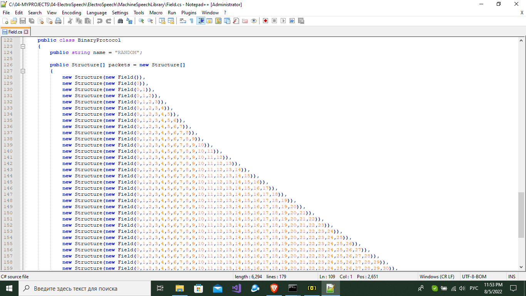Click Windows (CR LF) in status bar

coord(437,277)
